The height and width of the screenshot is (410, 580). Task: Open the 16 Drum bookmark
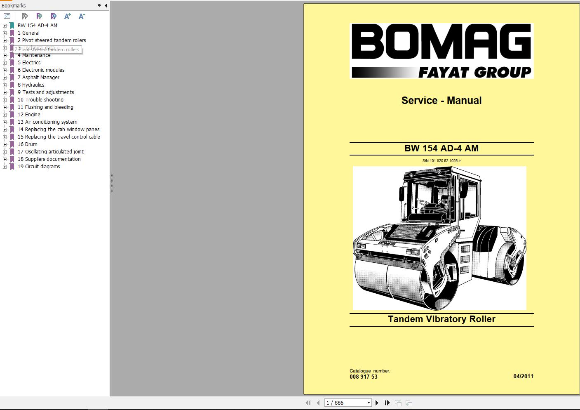[28, 144]
